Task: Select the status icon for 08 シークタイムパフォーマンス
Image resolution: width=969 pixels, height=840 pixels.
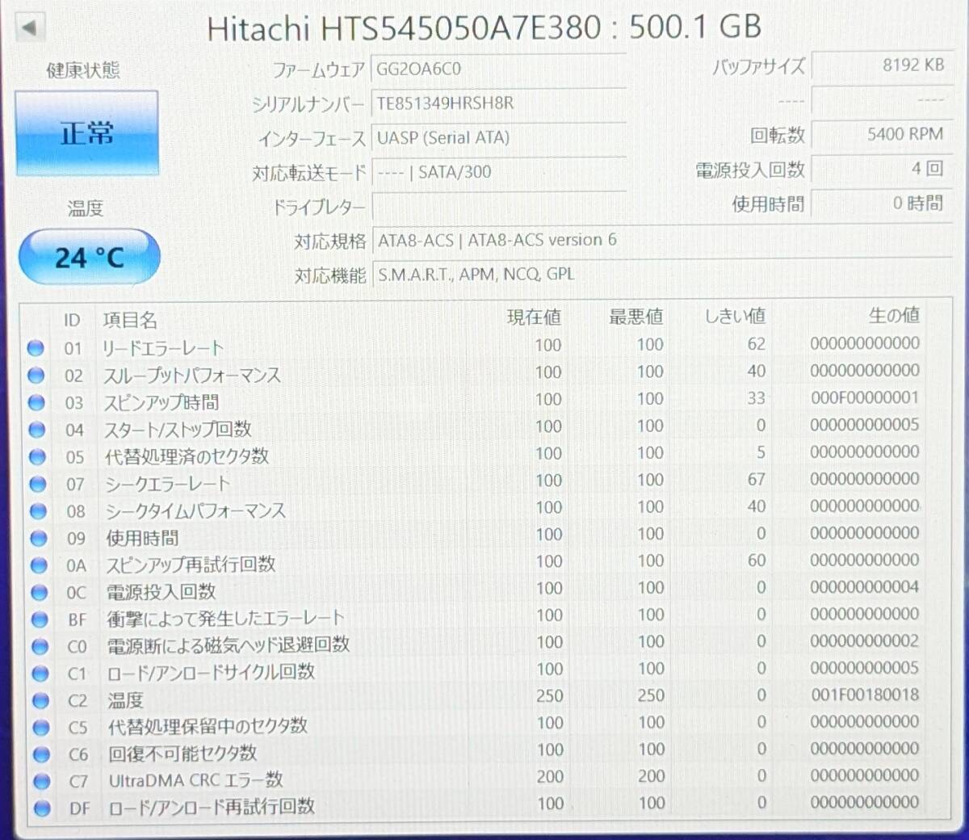Action: coord(38,511)
